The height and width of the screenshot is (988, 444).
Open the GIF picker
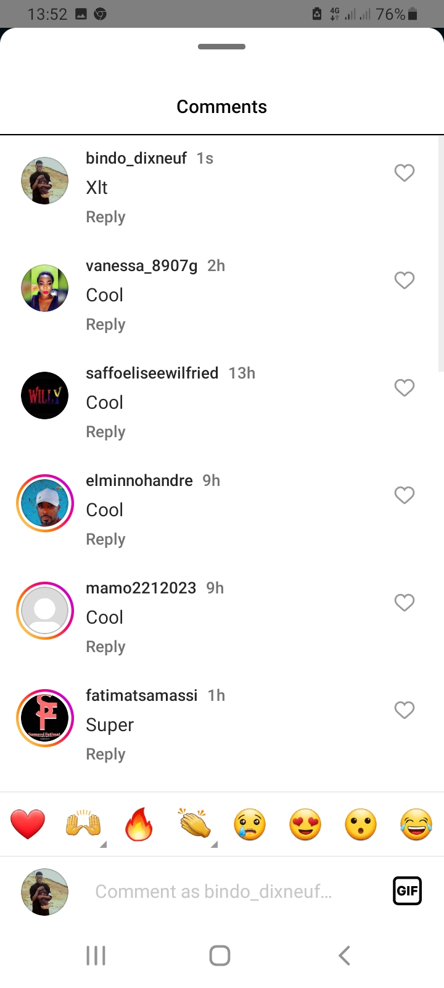point(407,891)
